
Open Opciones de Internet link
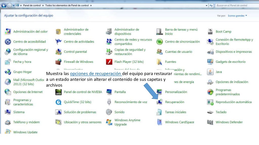(28, 92)
